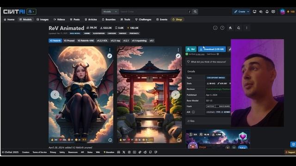Open the three-dot menu beside ReV Animated
This screenshot has width=296, height=166.
[247, 28]
